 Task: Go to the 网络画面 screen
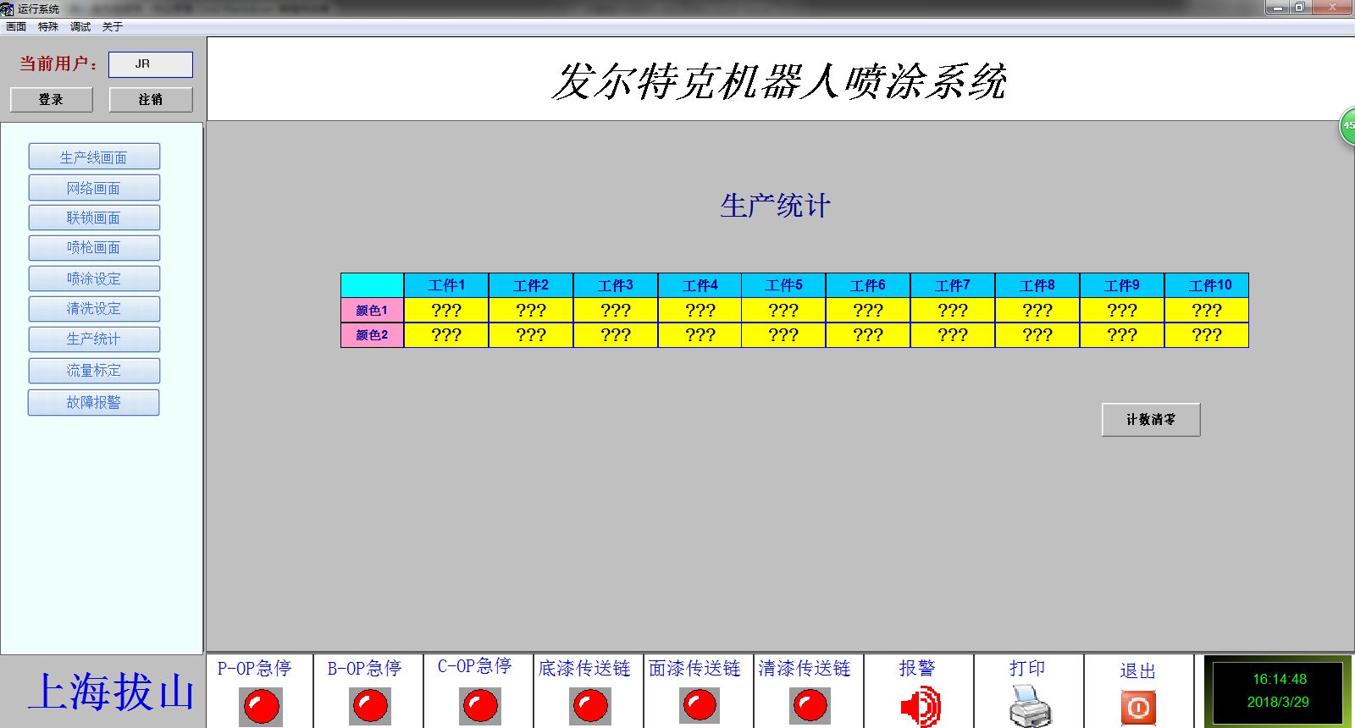tap(94, 188)
